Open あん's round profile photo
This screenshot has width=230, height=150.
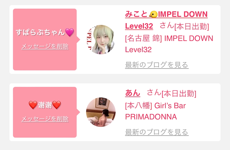coord(101,112)
